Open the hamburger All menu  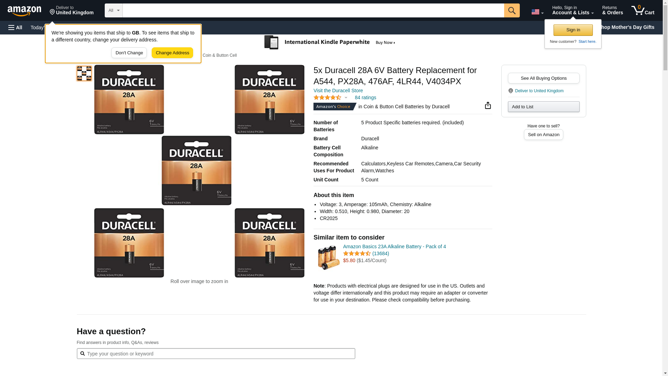click(15, 28)
